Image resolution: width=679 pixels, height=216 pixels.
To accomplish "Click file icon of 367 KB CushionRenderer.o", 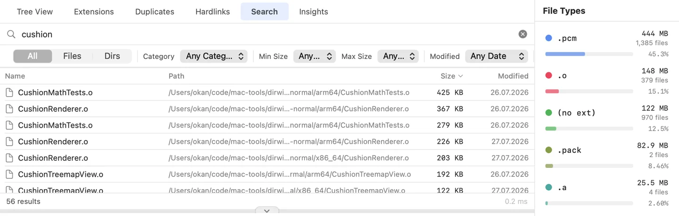I will [x=9, y=109].
